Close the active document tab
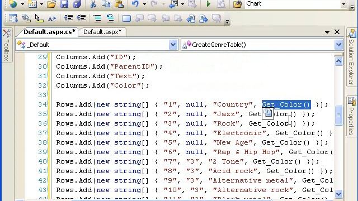 click(337, 32)
